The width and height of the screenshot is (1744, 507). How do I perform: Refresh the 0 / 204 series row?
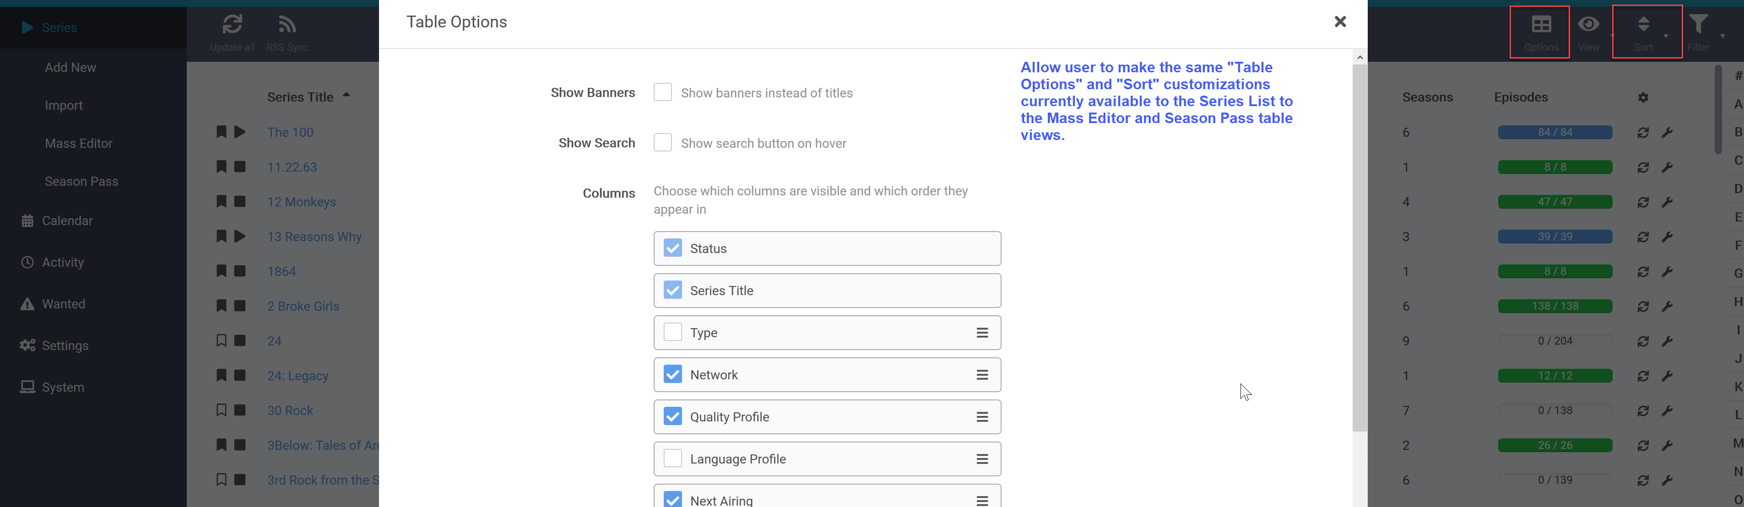(1643, 341)
